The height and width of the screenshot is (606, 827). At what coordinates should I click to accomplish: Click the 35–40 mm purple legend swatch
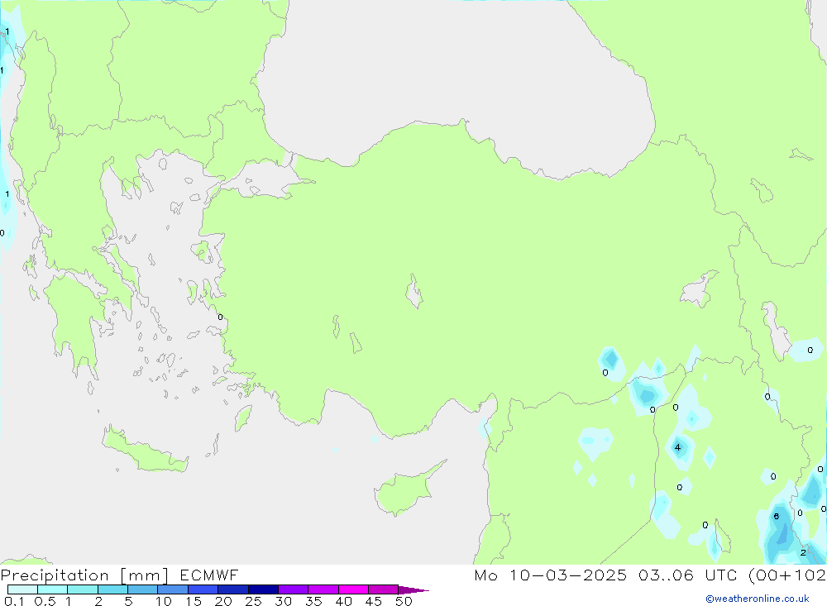pos(323,589)
